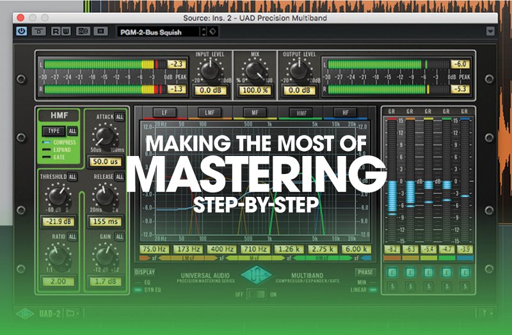Image resolution: width=512 pixels, height=335 pixels.
Task: Click the 6.00 k frequency field
Action: point(356,249)
